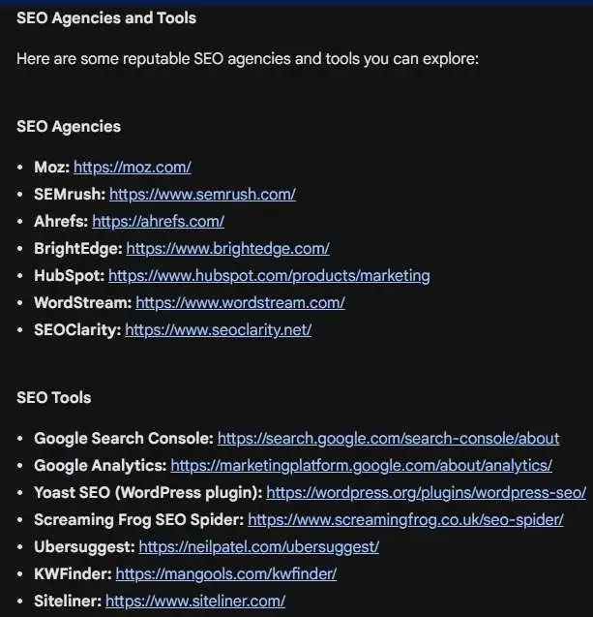Open the Ubersuggest neilpatel.com link
The width and height of the screenshot is (593, 617).
[x=258, y=547]
